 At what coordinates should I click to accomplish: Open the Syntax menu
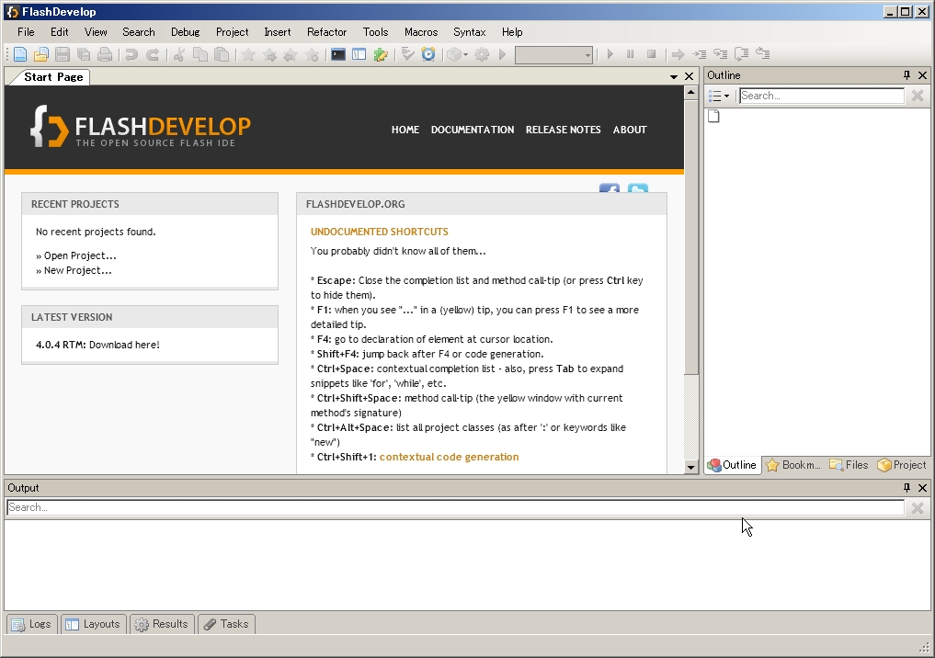tap(469, 32)
